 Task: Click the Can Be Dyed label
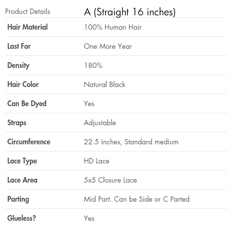click(27, 104)
